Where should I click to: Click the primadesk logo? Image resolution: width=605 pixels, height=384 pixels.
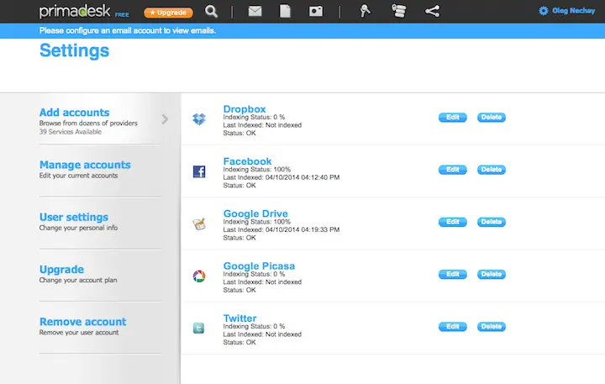[x=75, y=11]
